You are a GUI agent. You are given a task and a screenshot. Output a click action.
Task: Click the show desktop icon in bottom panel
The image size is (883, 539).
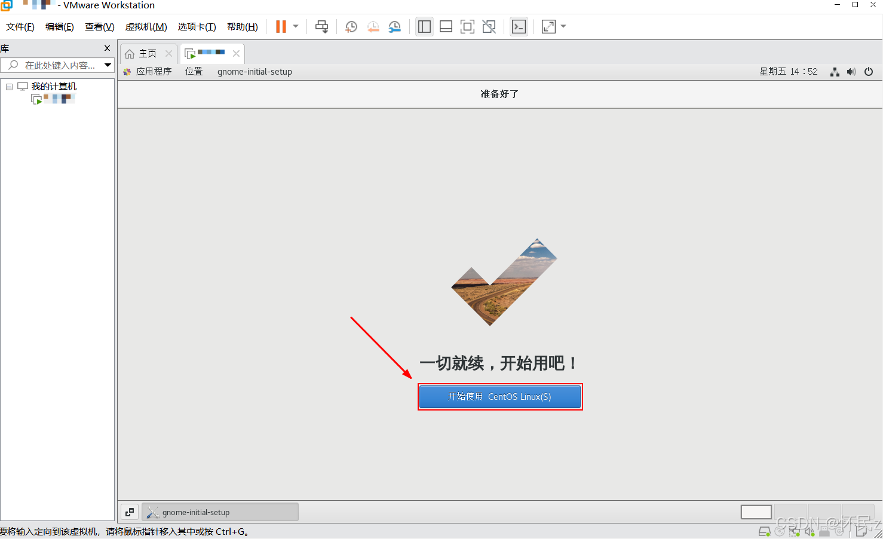(x=130, y=512)
